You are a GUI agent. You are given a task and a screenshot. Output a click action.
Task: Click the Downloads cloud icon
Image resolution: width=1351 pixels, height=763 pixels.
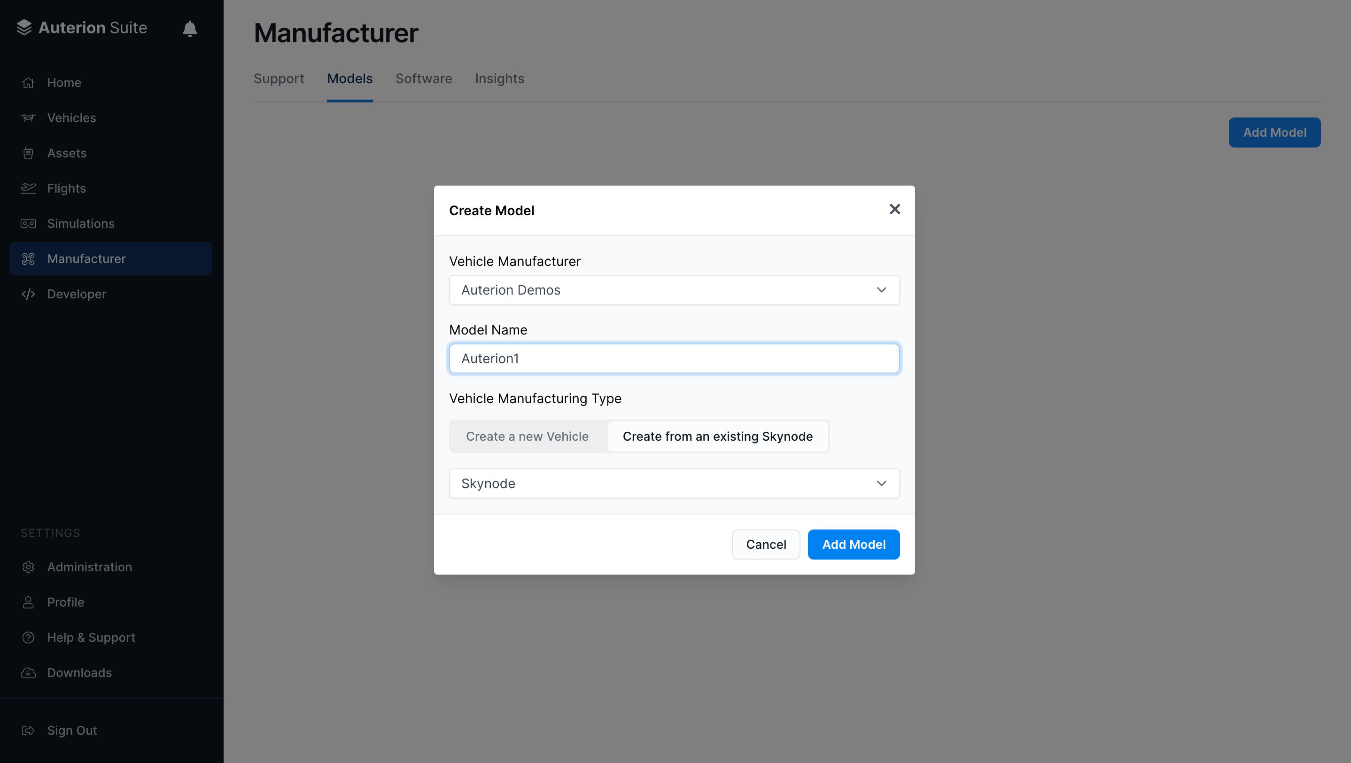click(28, 673)
